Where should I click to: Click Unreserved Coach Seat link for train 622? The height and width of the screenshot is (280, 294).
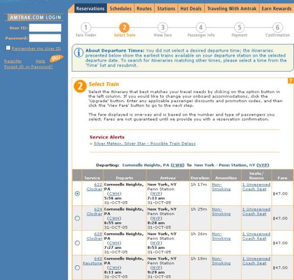(256, 186)
